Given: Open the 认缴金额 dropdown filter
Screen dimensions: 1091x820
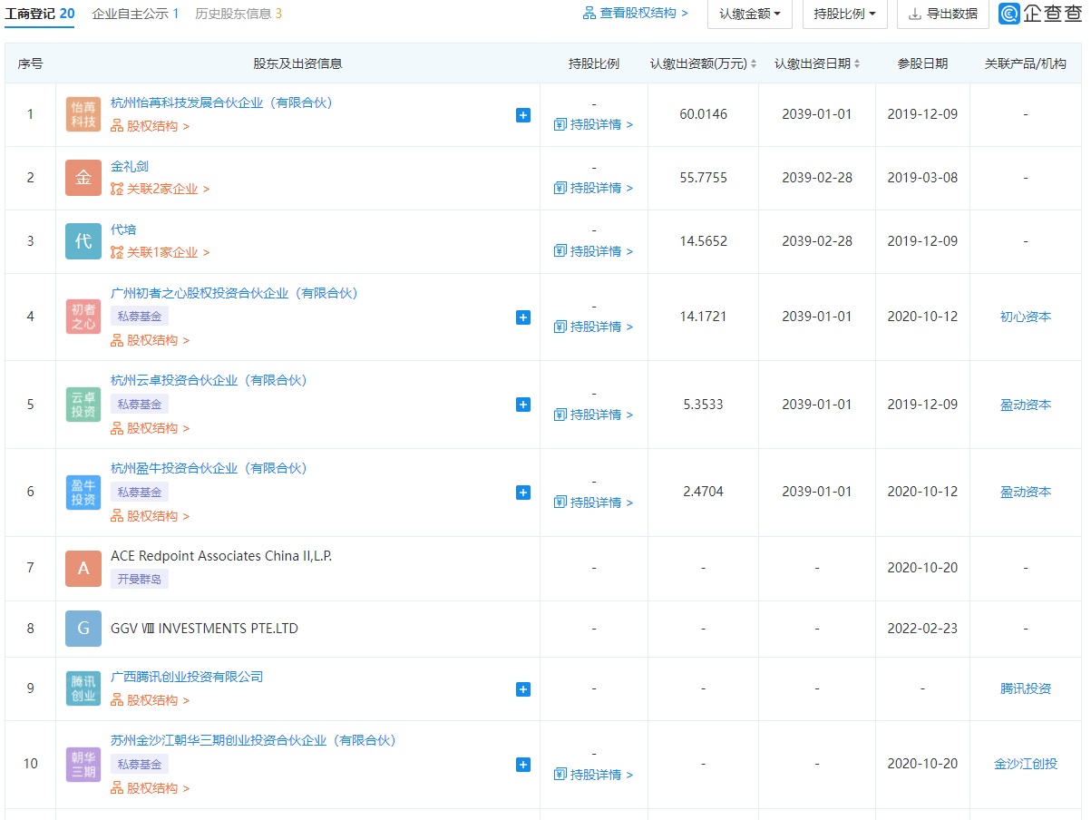Looking at the screenshot, I should point(749,14).
